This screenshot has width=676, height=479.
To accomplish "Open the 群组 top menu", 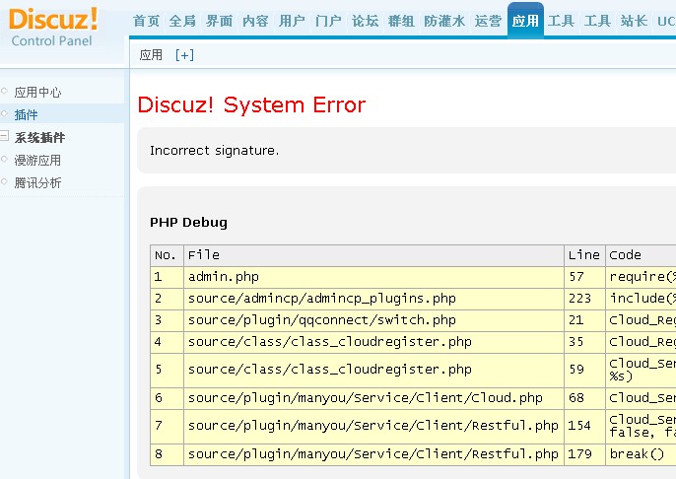I will tap(401, 21).
